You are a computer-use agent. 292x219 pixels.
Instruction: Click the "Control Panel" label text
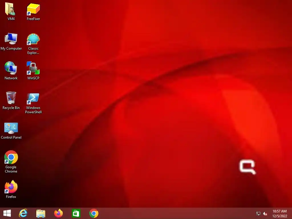(x=11, y=137)
